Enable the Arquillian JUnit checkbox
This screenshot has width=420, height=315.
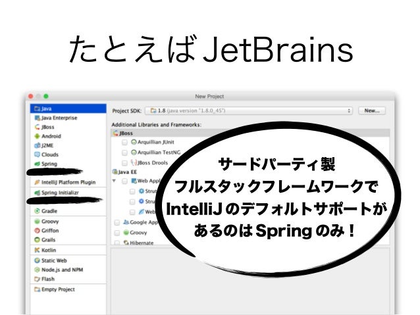click(124, 143)
